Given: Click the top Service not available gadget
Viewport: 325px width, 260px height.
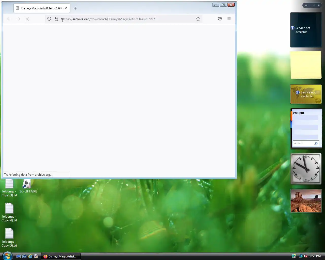Looking at the screenshot, I should coord(306,30).
